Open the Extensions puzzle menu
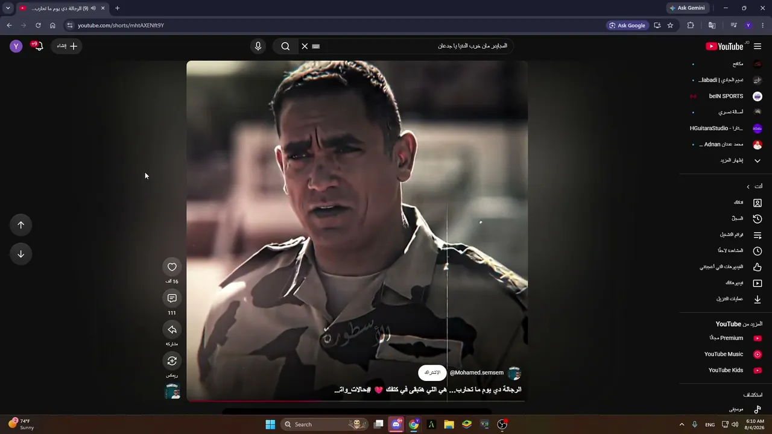 point(691,25)
